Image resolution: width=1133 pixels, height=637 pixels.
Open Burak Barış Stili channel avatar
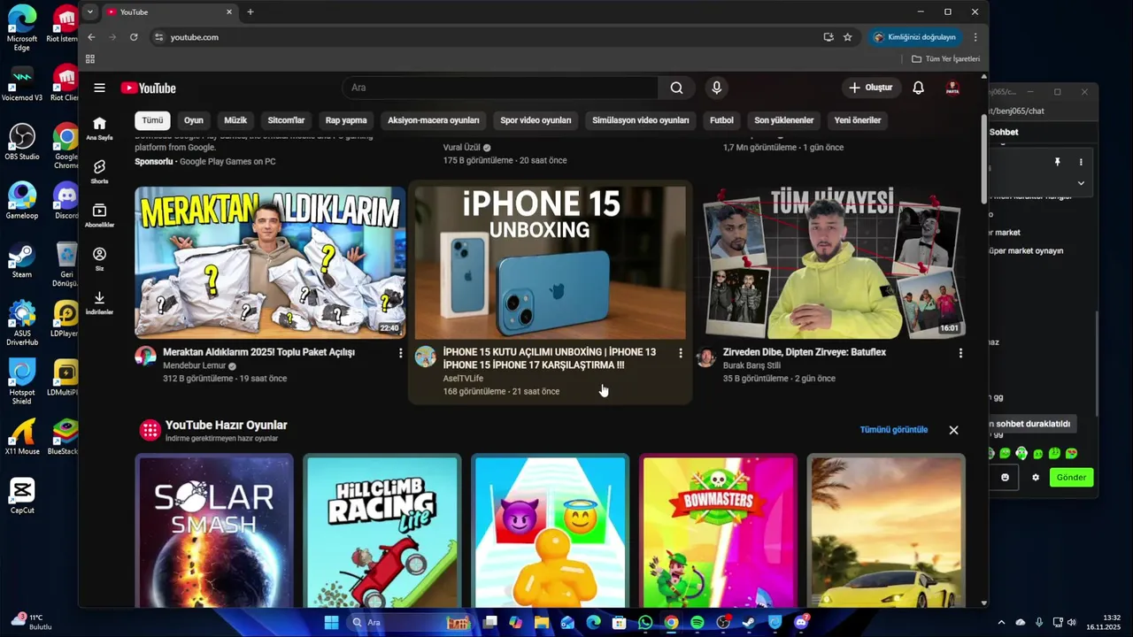click(705, 357)
